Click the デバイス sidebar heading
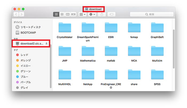The width and height of the screenshot is (187, 108). pyautogui.click(x=18, y=22)
